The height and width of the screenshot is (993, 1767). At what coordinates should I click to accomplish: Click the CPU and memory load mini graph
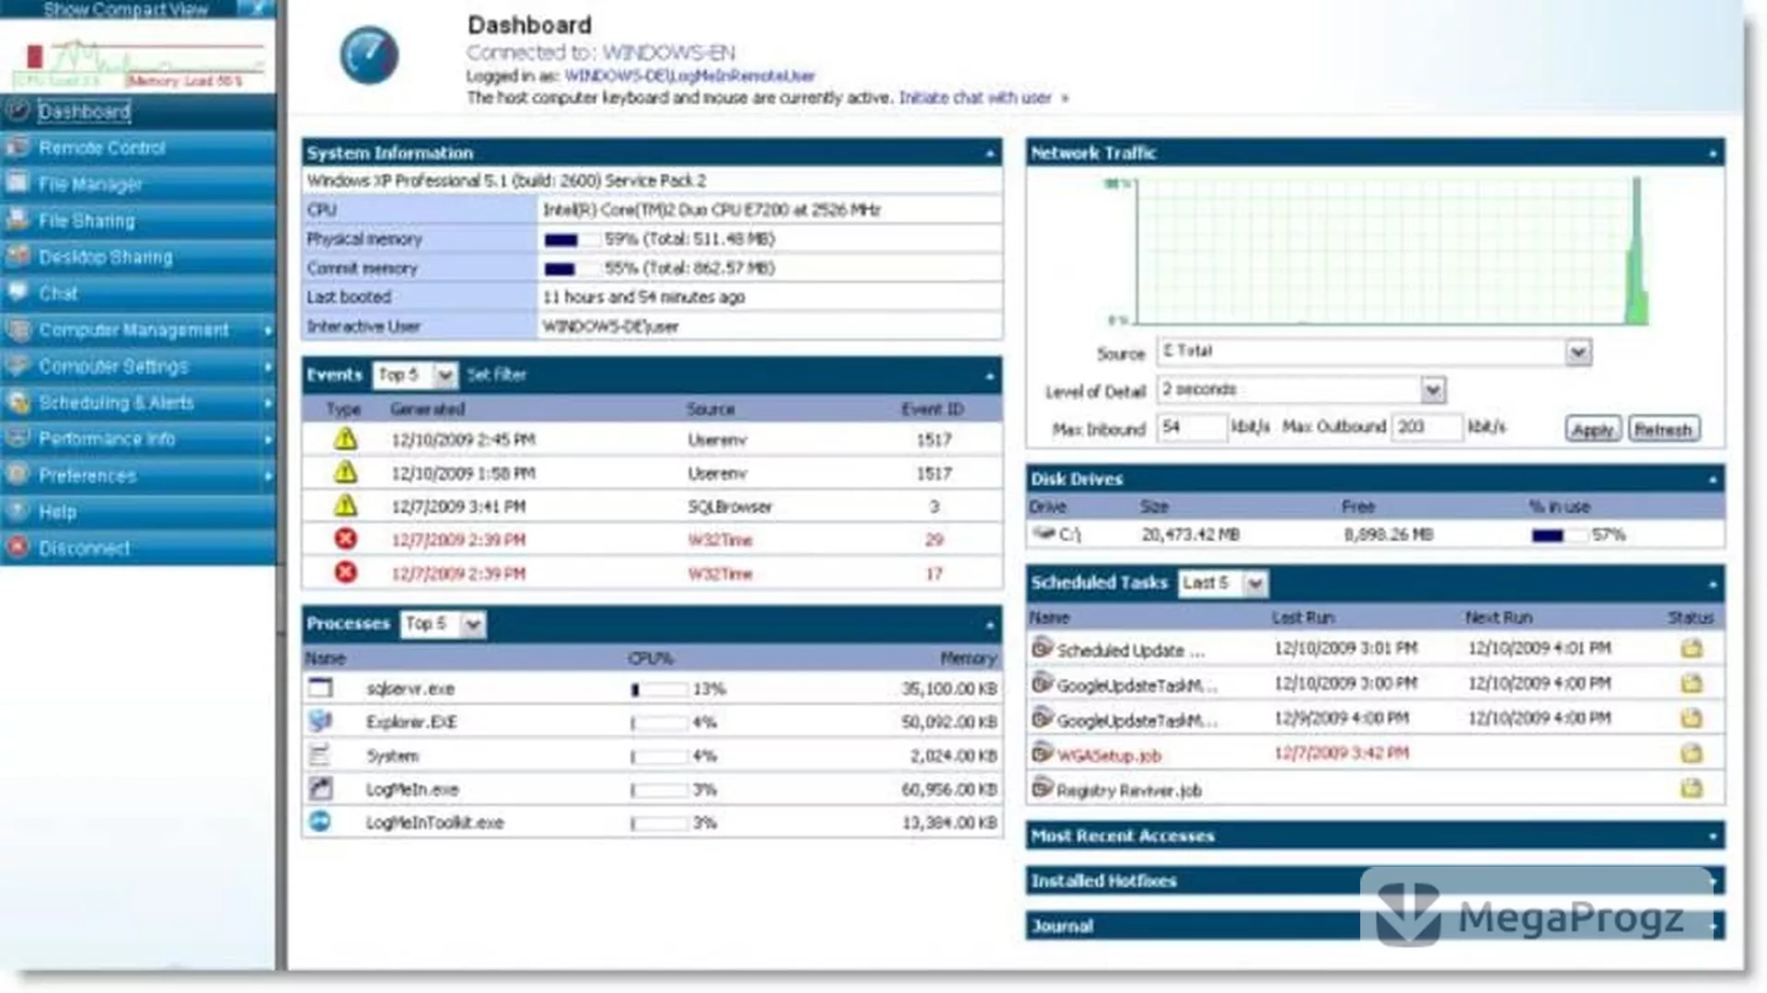click(140, 63)
